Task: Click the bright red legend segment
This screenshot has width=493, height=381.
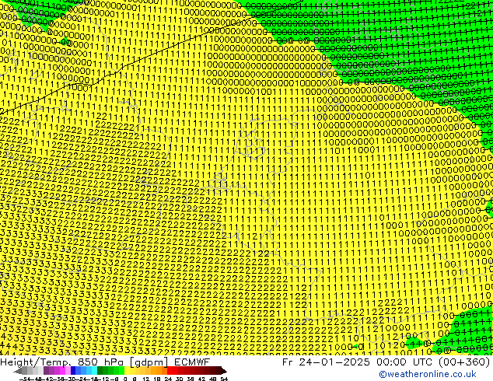Action: click(170, 371)
